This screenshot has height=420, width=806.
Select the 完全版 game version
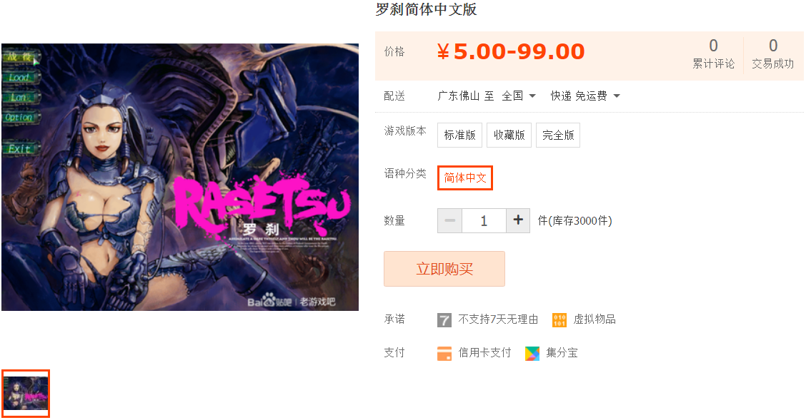tap(558, 135)
